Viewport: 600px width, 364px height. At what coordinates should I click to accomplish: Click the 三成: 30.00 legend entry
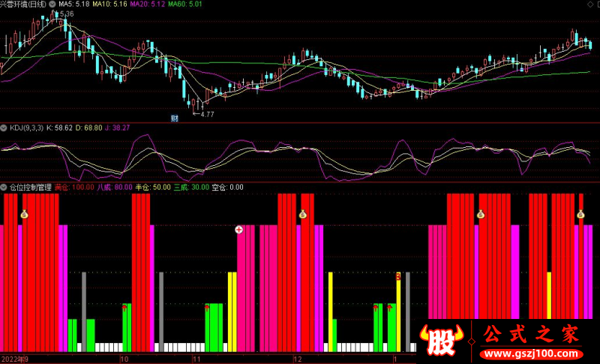[x=191, y=187]
